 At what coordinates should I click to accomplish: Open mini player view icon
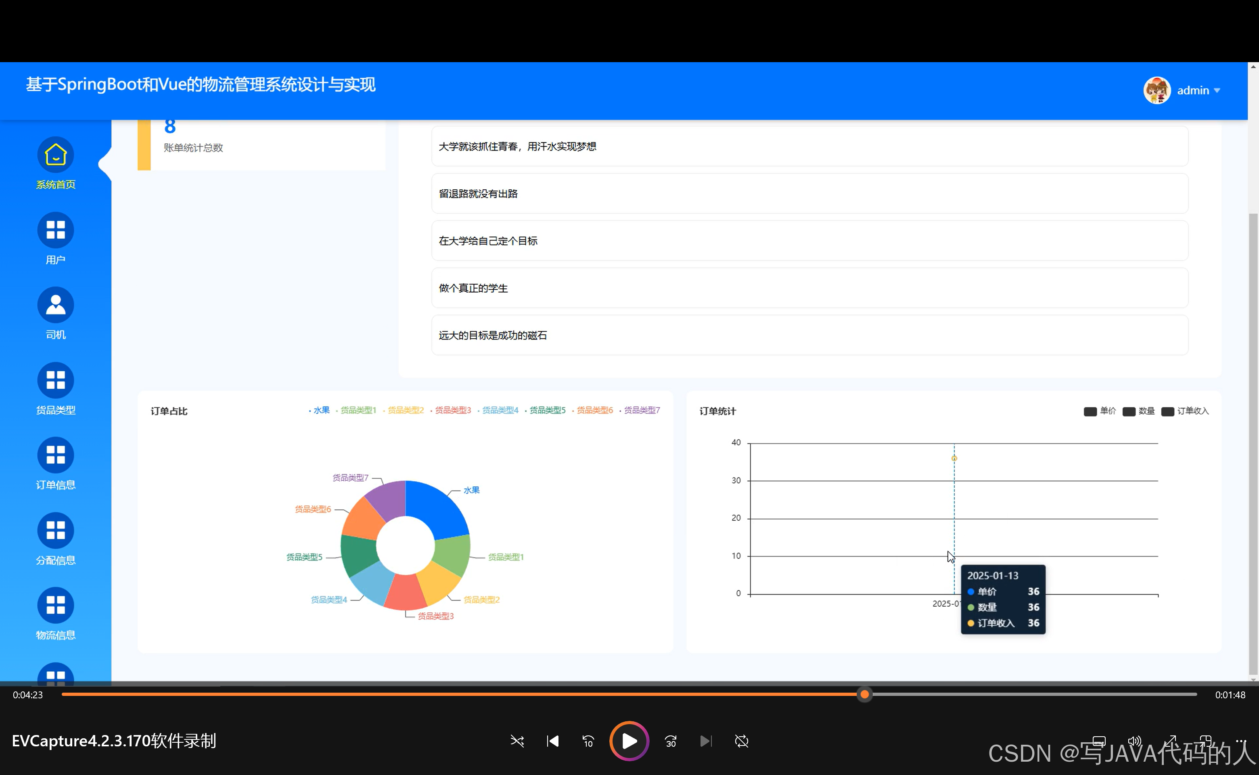click(x=1206, y=741)
